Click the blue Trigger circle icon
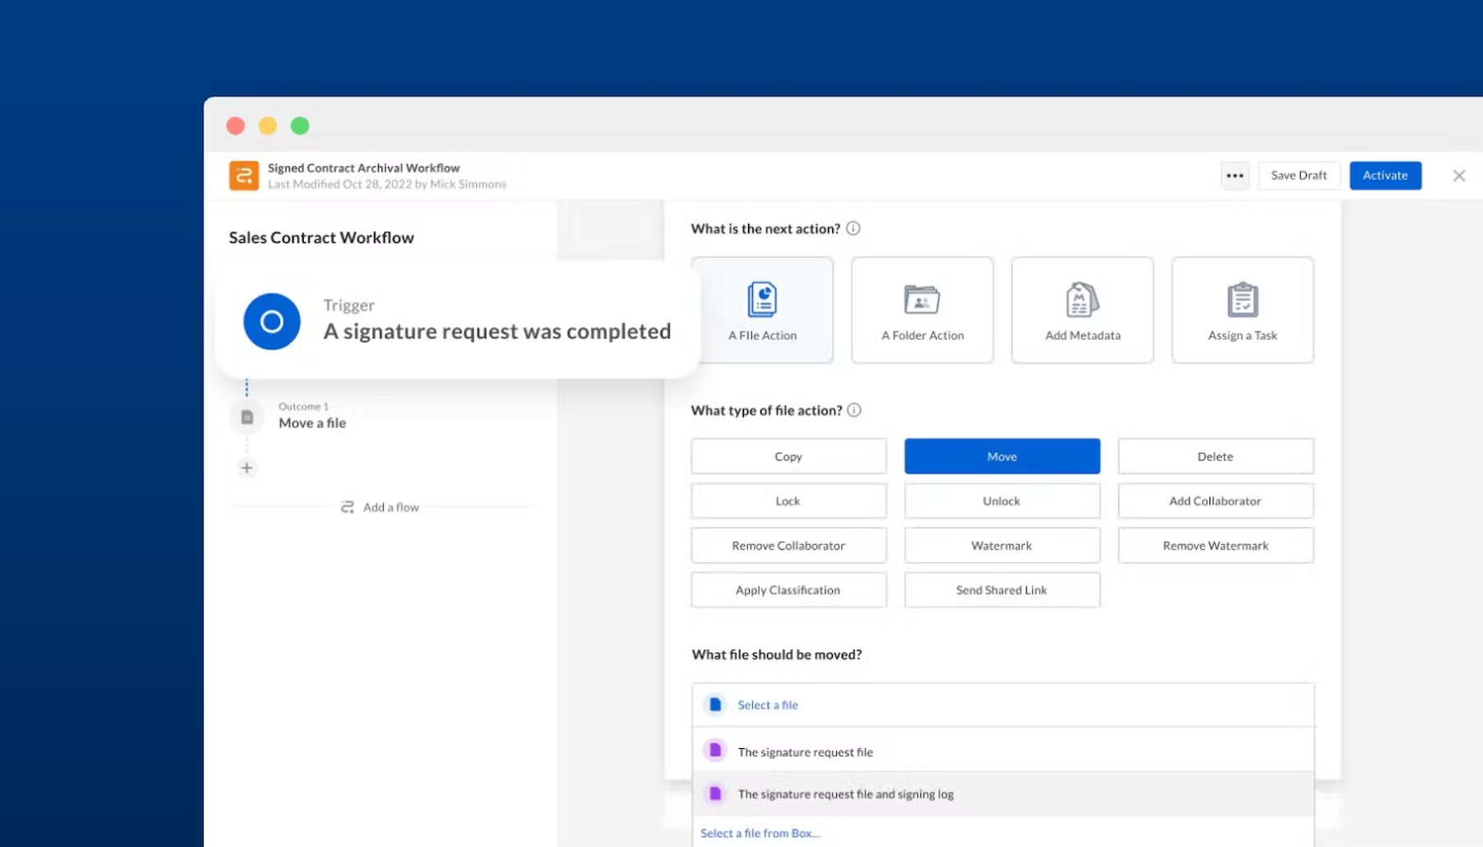The width and height of the screenshot is (1483, 847). (x=272, y=321)
